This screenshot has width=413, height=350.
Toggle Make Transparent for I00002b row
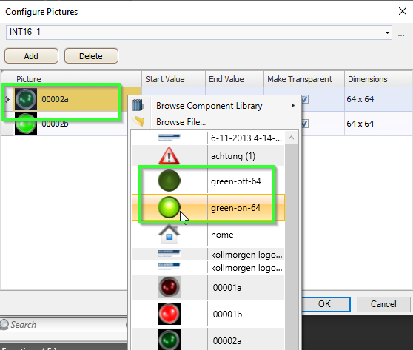pos(304,124)
